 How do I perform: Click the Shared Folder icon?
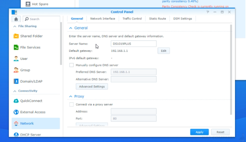tap(16, 36)
